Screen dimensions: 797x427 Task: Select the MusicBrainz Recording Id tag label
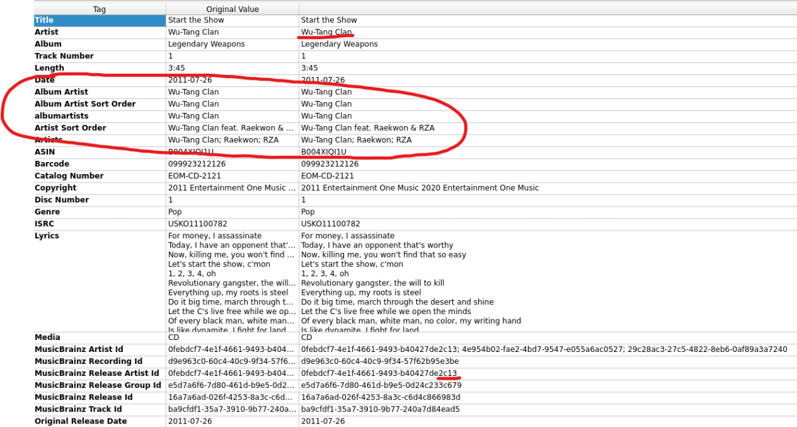click(88, 361)
